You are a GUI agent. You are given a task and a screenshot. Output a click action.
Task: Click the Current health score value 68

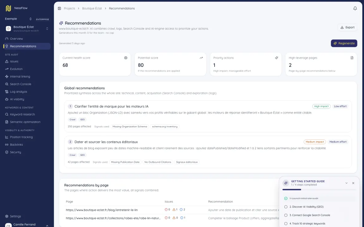[x=65, y=65]
